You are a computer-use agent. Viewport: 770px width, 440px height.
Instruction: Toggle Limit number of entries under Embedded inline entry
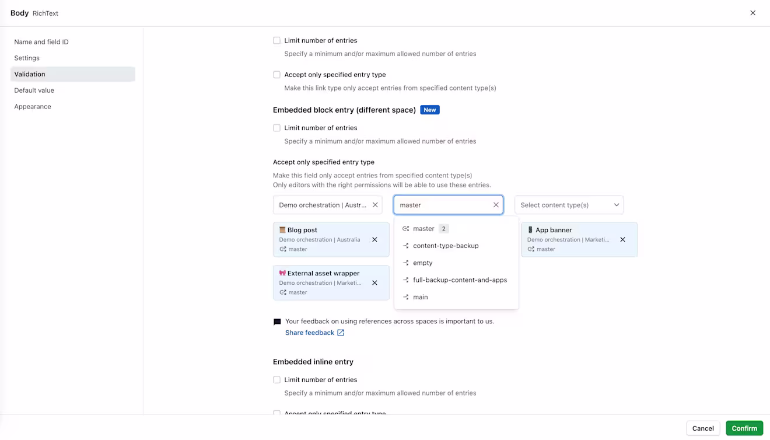tap(276, 380)
